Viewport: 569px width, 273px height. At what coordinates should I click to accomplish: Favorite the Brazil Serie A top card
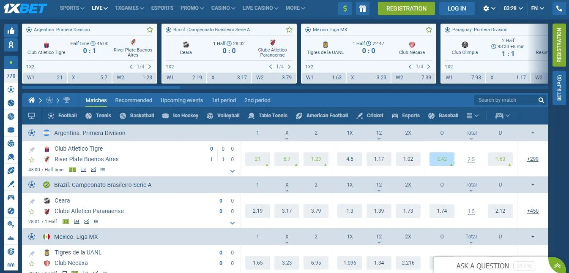(289, 30)
